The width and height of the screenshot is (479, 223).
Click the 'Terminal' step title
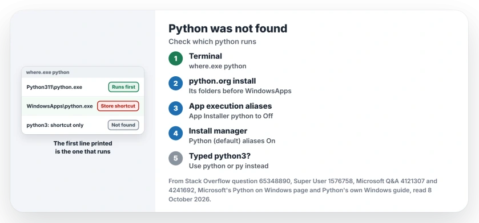coord(206,56)
